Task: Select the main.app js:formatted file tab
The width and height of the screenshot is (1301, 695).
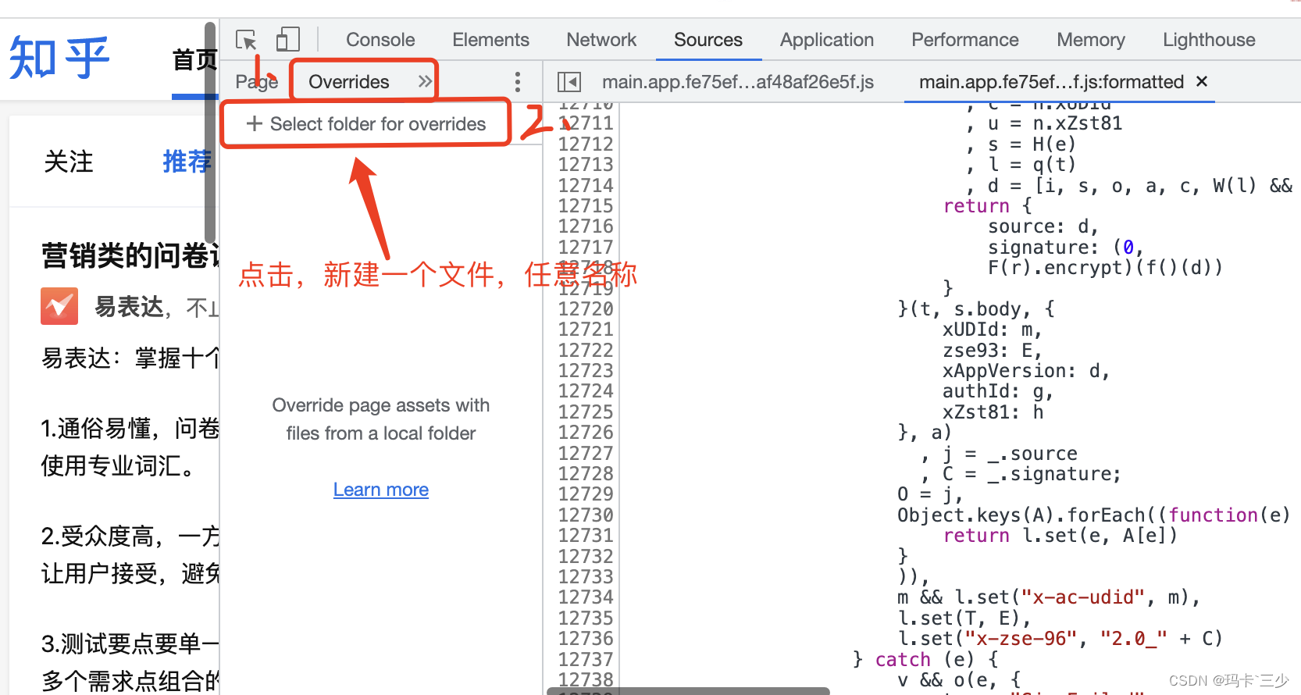Action: point(1051,82)
